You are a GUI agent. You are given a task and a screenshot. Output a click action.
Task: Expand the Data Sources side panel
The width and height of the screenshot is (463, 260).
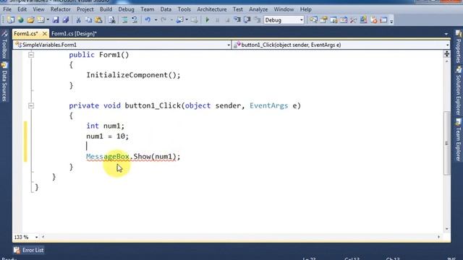4,82
